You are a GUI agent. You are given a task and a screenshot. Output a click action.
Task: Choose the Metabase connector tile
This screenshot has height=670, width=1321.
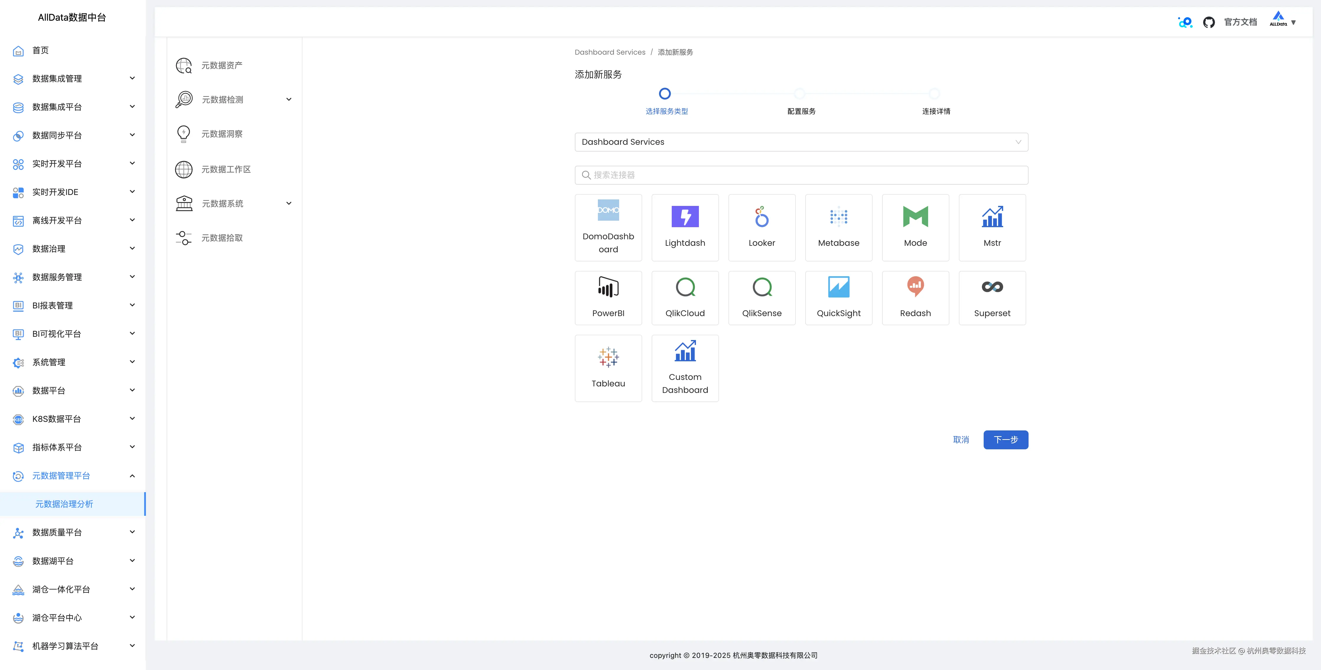[x=838, y=227]
